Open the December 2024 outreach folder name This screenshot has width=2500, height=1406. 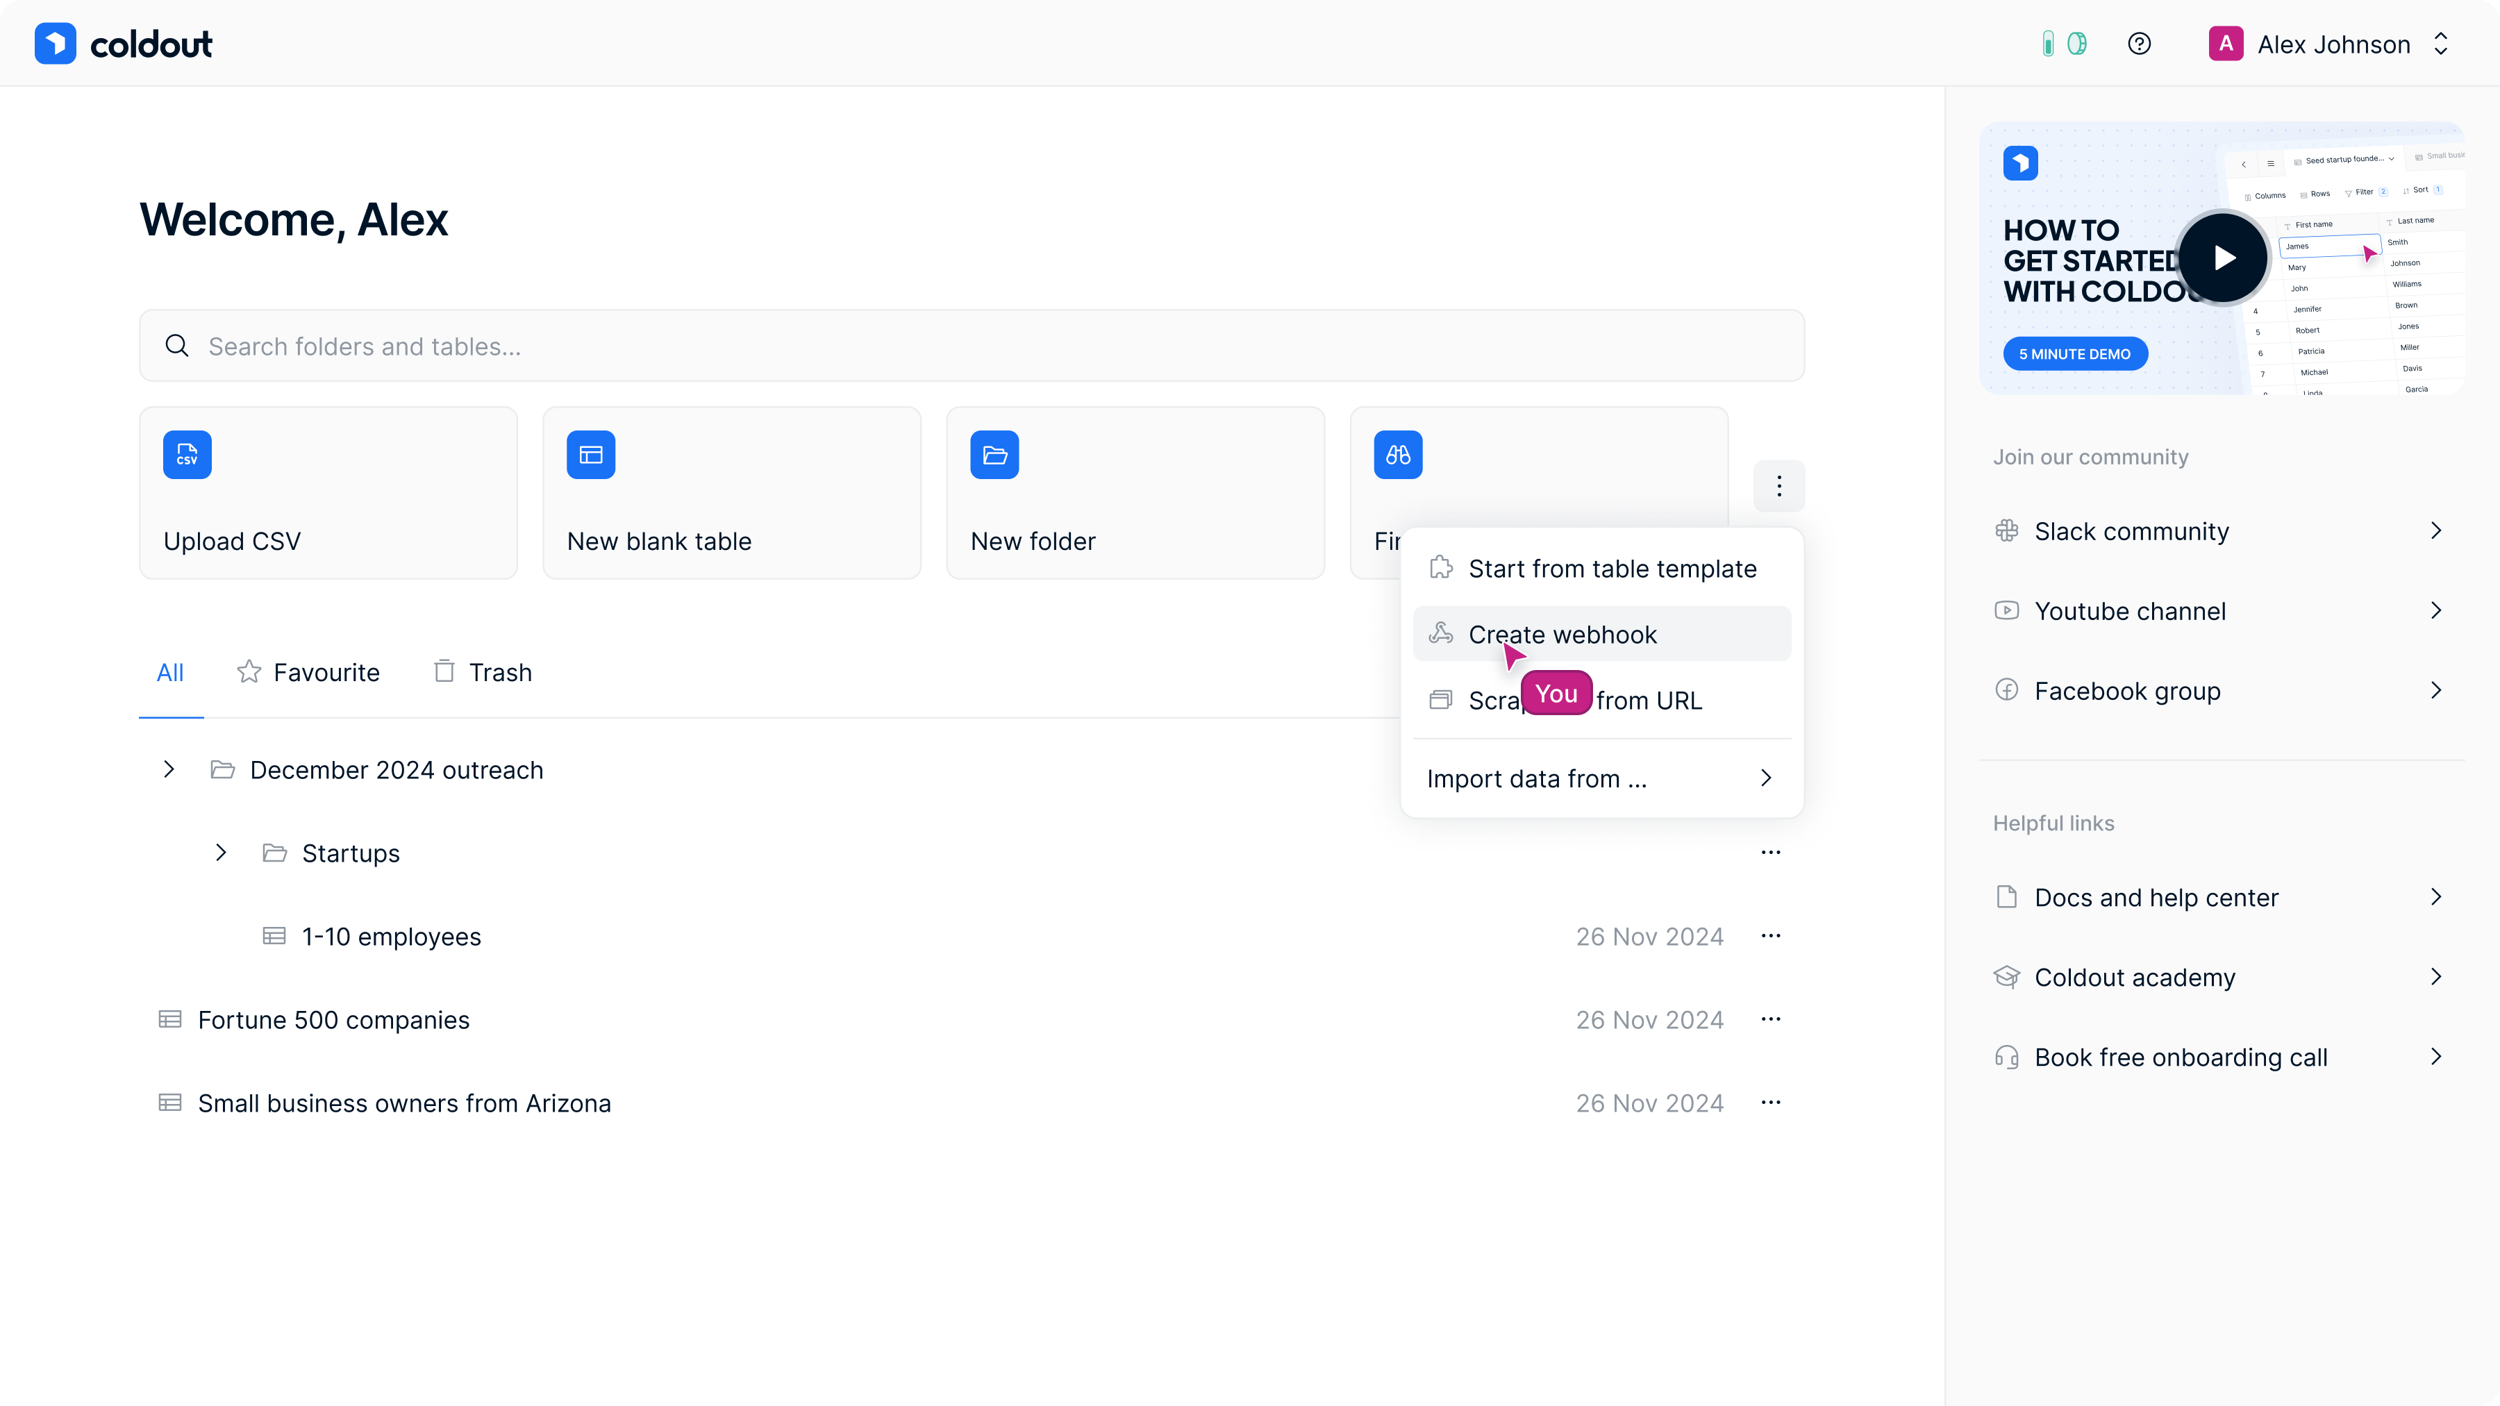tap(397, 771)
